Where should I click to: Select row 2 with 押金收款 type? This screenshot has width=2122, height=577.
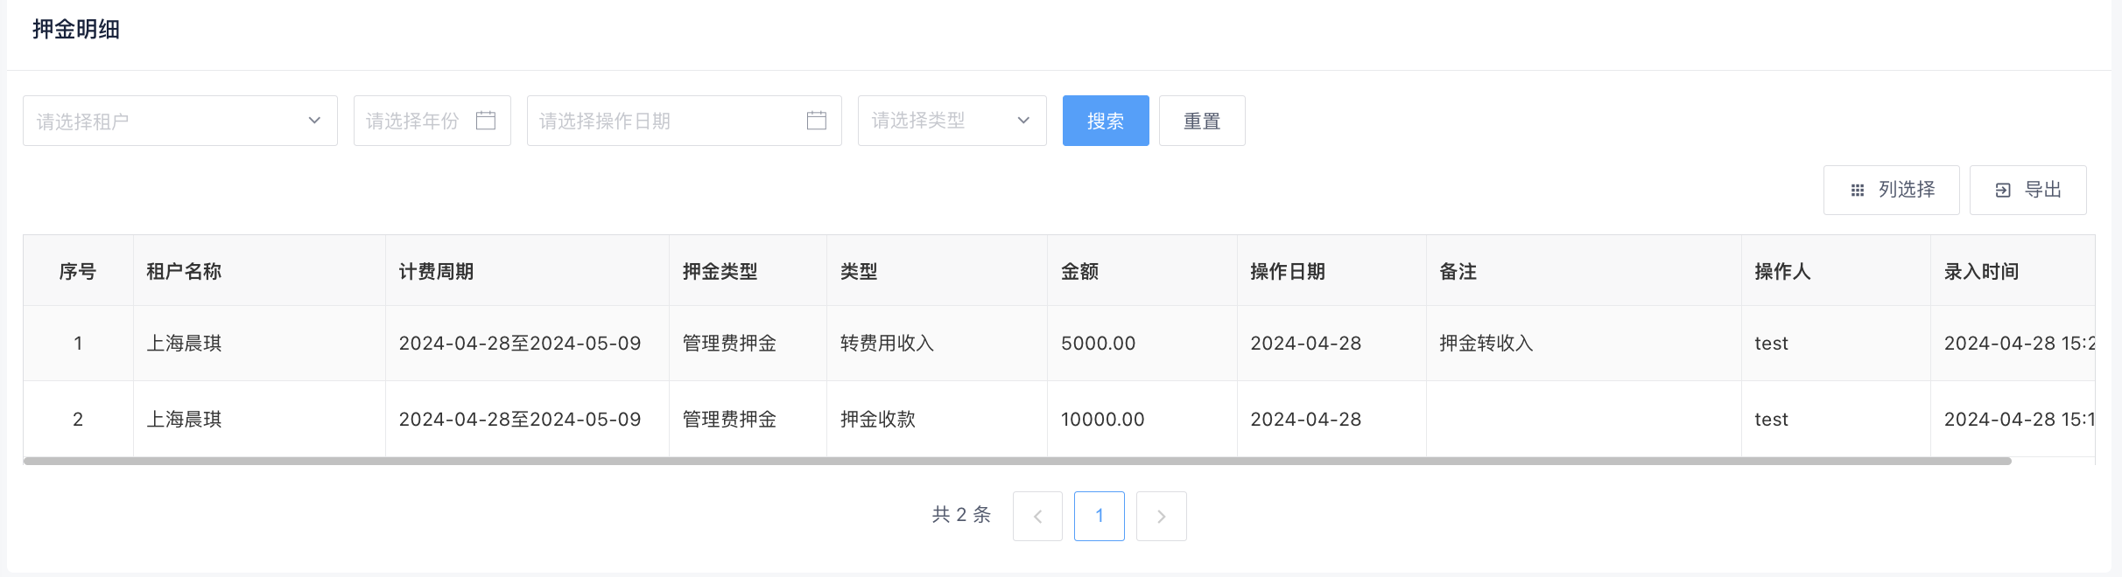coord(877,420)
